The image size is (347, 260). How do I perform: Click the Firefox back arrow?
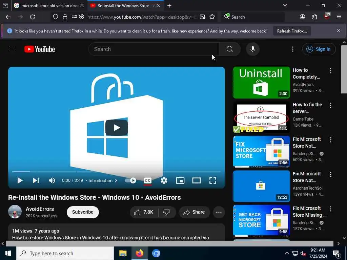(8, 17)
